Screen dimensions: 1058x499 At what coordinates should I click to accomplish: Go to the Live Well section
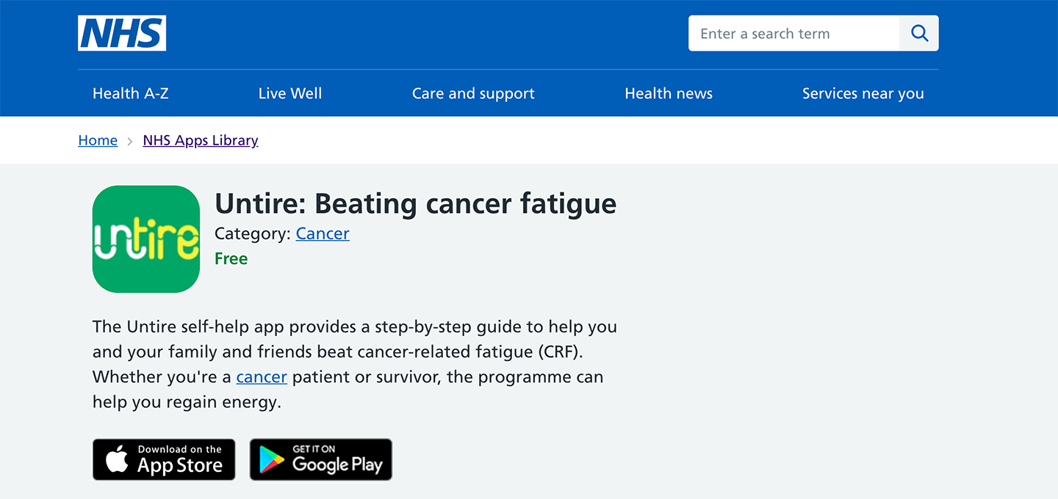click(290, 93)
